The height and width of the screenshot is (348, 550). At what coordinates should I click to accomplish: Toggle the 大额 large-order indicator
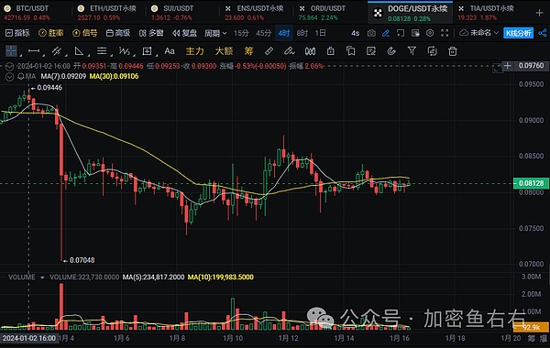225,51
